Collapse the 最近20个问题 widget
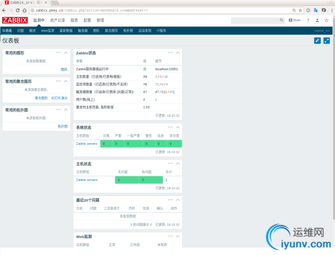Viewport: 335px width, 255px height. coord(178,200)
